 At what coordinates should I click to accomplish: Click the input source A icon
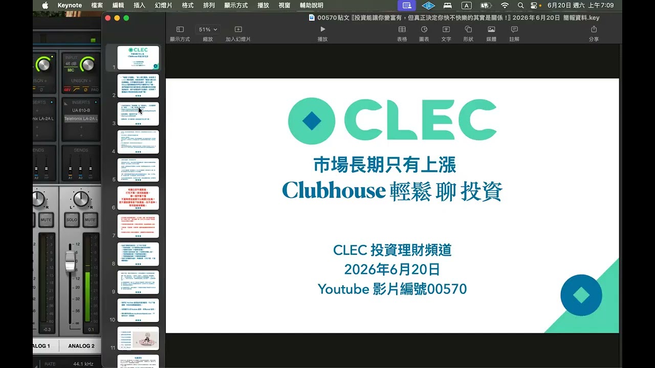[x=466, y=5]
